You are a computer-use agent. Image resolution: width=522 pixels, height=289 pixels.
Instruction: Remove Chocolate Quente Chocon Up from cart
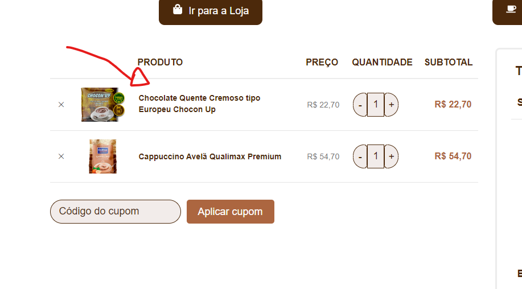[x=61, y=105]
